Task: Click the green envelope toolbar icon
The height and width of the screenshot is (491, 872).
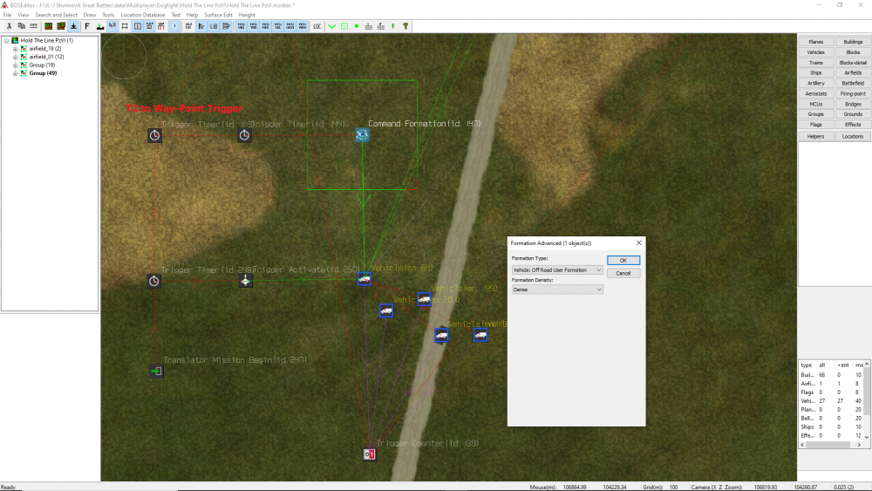Action: click(344, 26)
